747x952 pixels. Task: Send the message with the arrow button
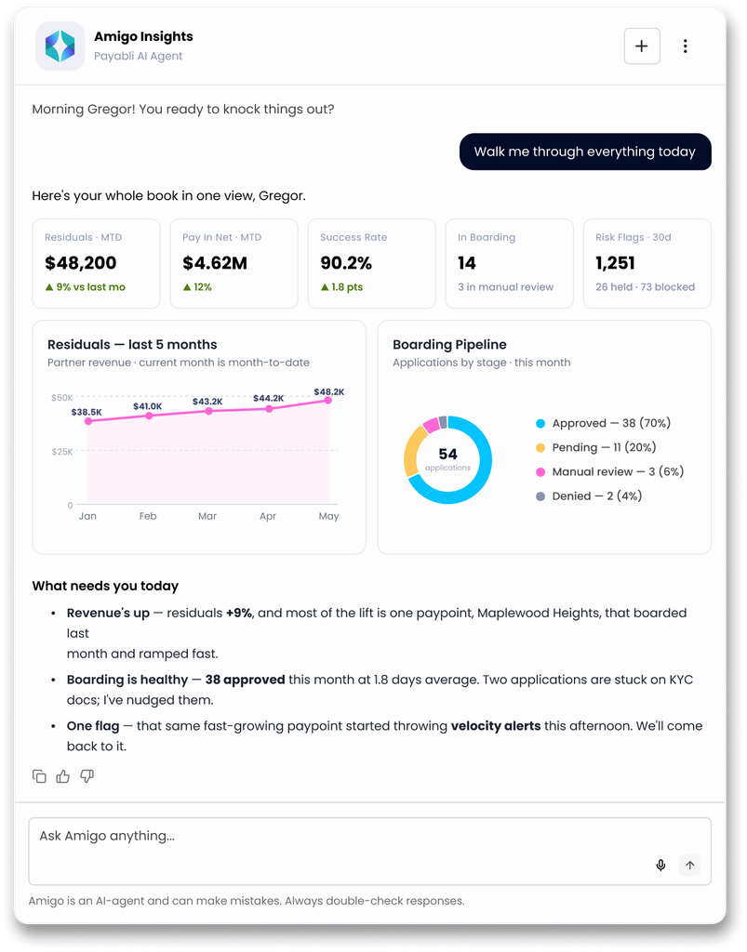click(690, 866)
